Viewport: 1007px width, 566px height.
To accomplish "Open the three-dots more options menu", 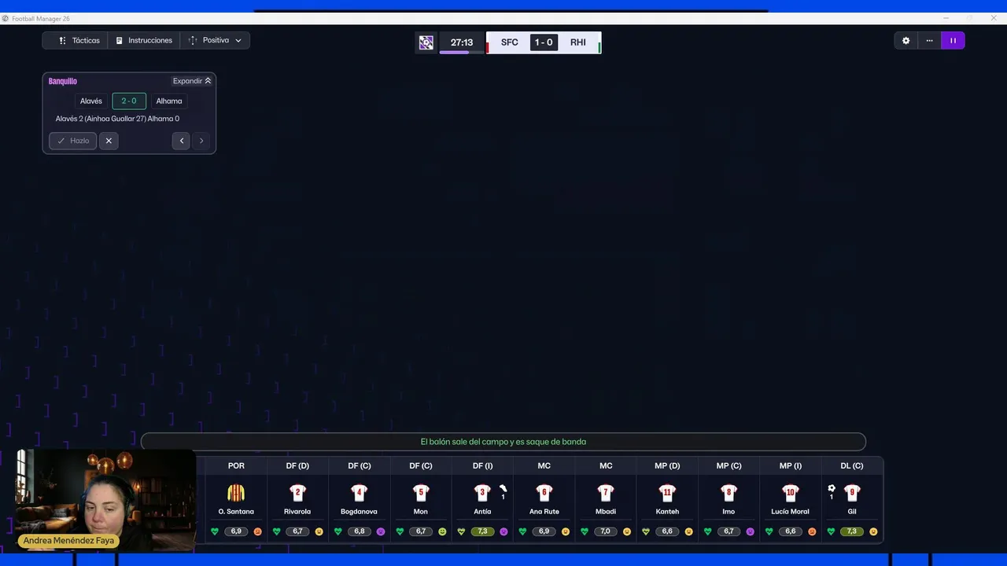I will [x=929, y=40].
